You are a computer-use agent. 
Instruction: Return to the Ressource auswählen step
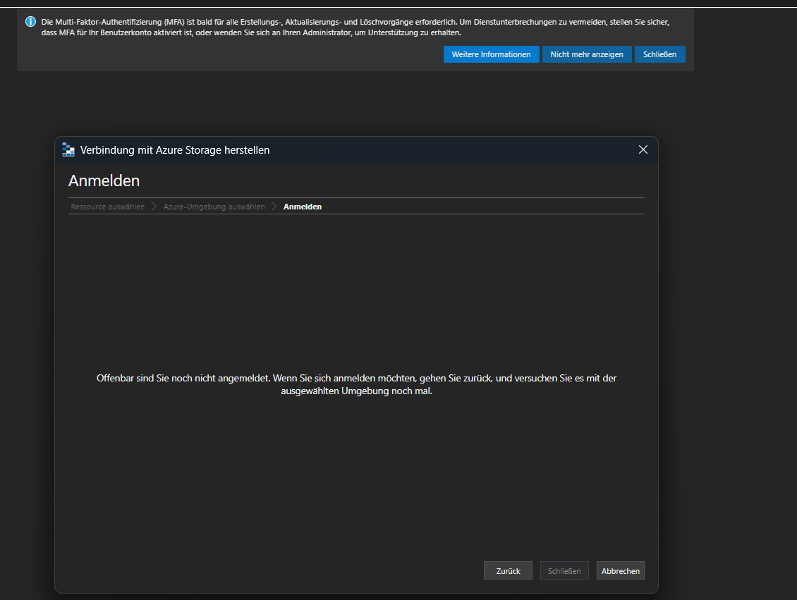(x=108, y=207)
